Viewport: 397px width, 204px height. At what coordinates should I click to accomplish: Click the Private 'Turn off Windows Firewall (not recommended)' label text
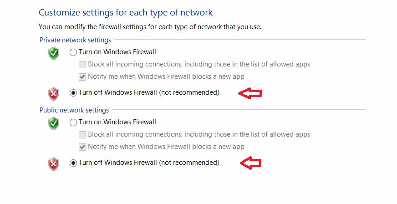tap(149, 93)
